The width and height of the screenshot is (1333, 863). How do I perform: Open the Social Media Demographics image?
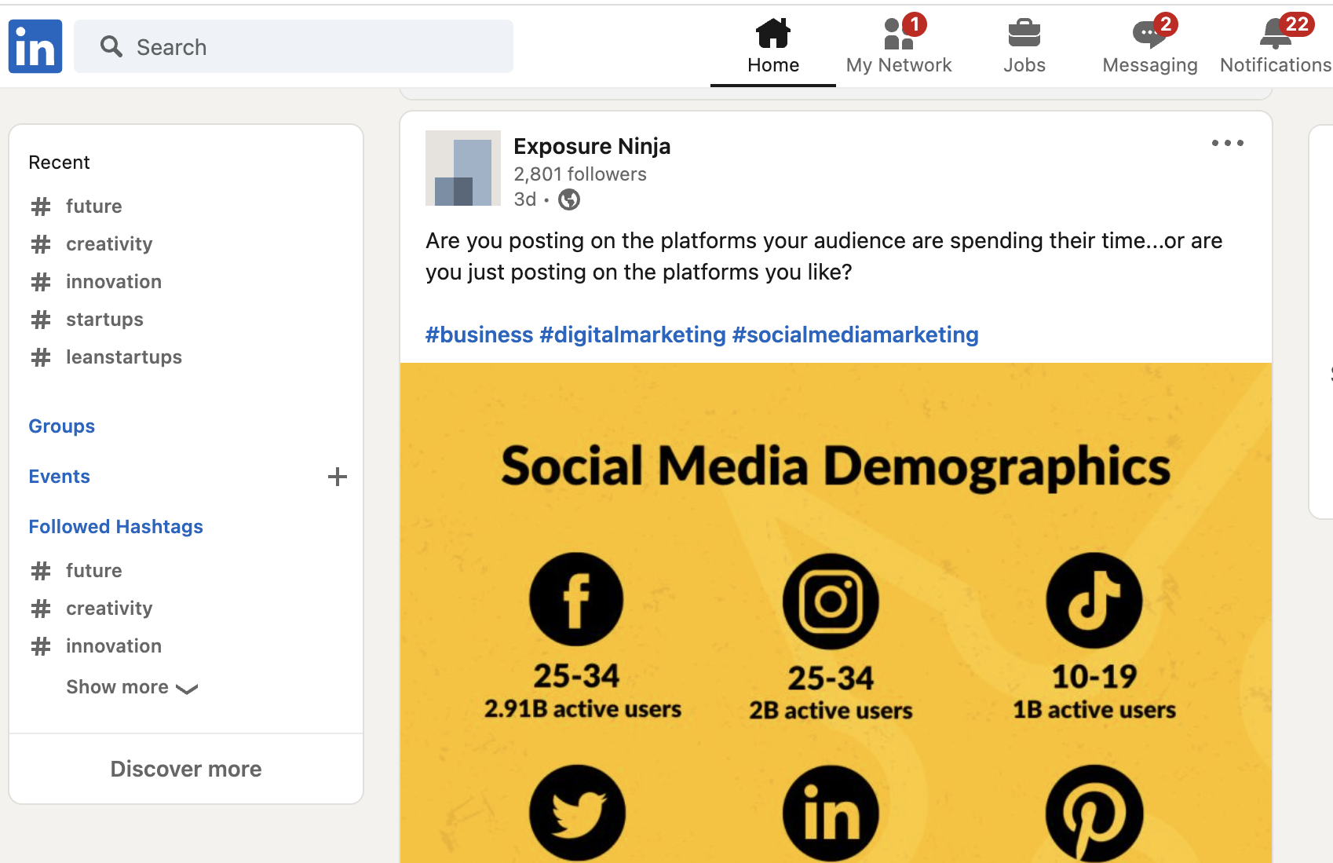click(835, 613)
